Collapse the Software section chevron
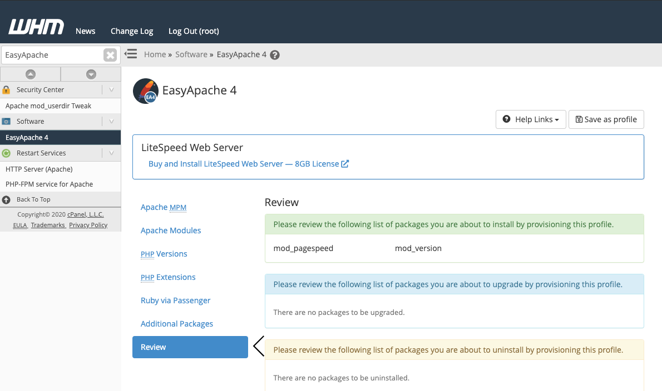Image resolution: width=662 pixels, height=391 pixels. pyautogui.click(x=111, y=121)
